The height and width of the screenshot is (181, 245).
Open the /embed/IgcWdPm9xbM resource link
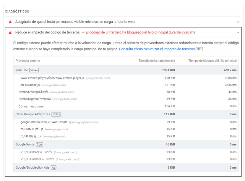[x=35, y=99]
